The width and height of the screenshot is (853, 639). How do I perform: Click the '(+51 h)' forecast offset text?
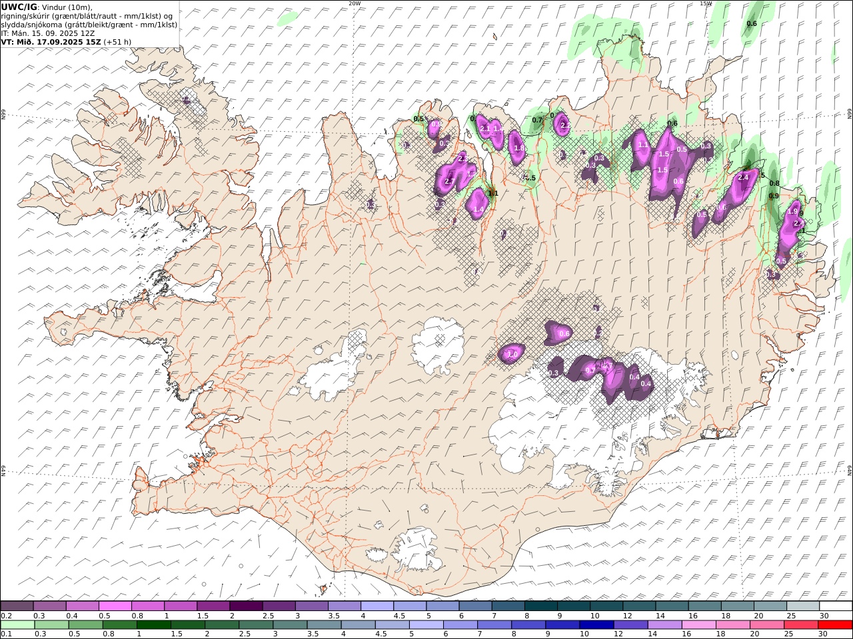117,42
